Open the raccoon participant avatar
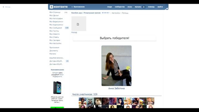 90,101
